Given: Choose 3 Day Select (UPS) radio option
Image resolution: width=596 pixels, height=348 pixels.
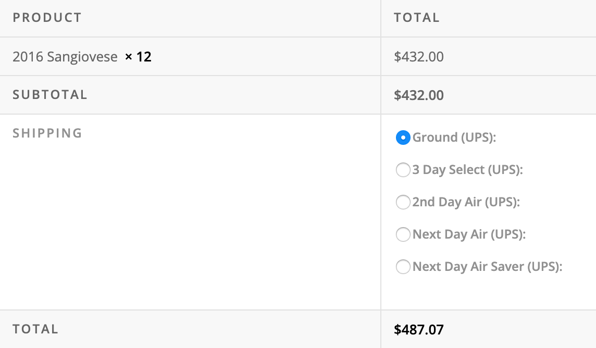Looking at the screenshot, I should click(x=403, y=170).
